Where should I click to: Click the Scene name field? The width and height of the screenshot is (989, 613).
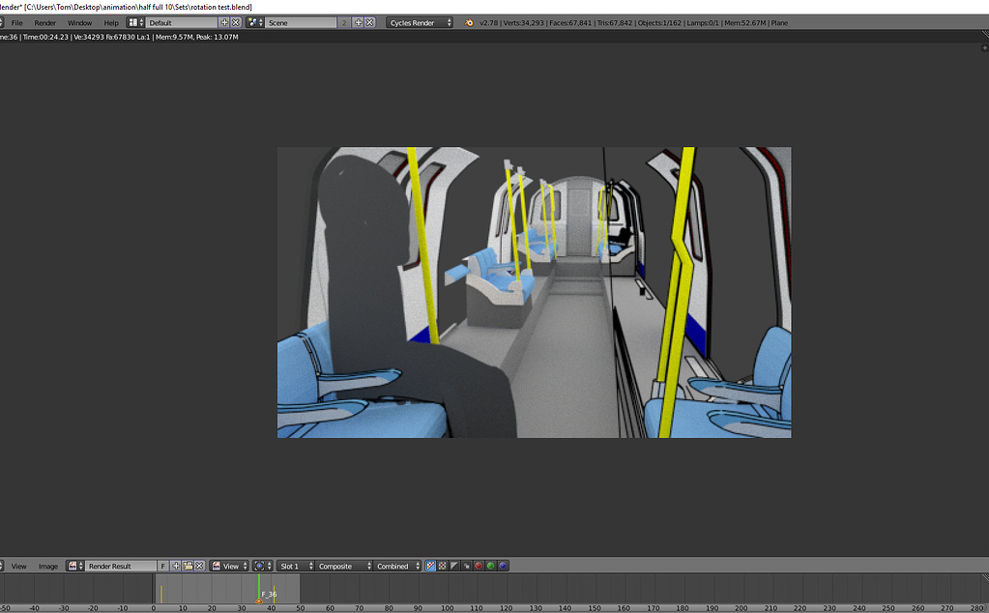pos(301,22)
